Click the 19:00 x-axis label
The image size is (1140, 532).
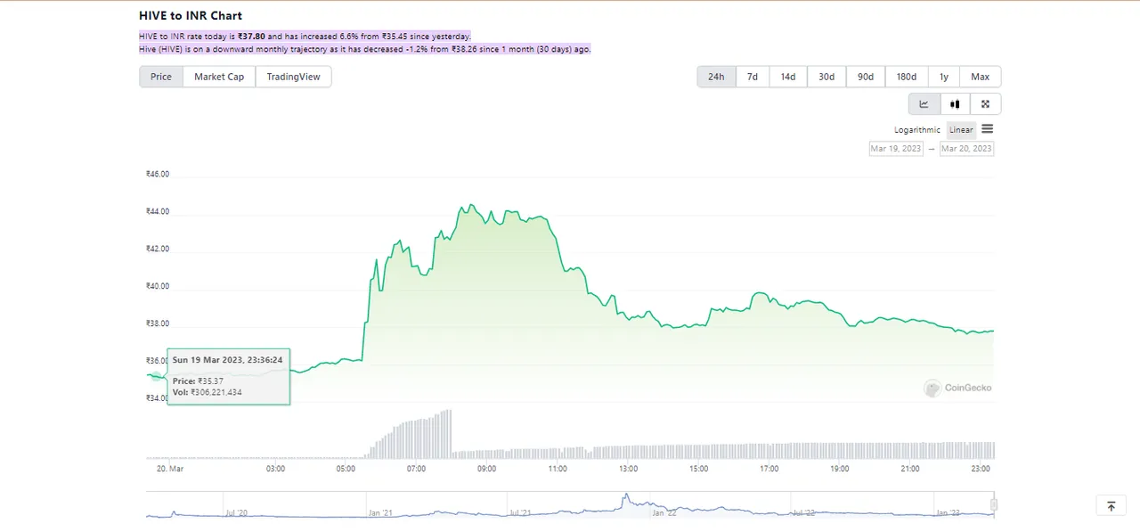(840, 469)
